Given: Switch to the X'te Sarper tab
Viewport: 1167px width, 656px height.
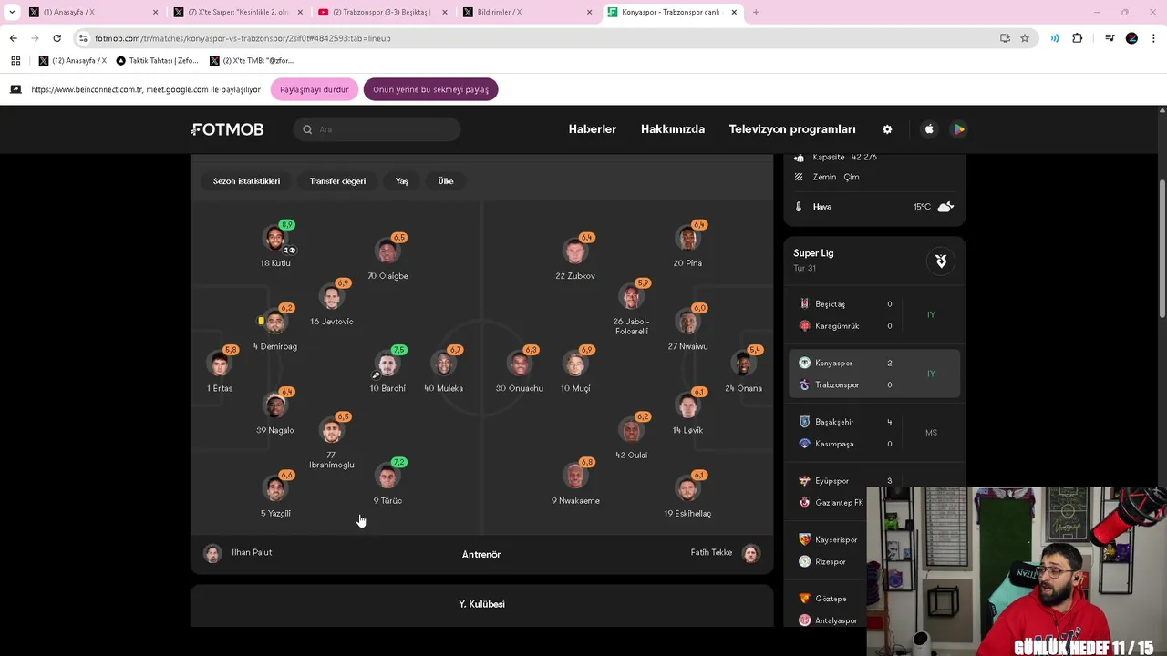Looking at the screenshot, I should 237,12.
